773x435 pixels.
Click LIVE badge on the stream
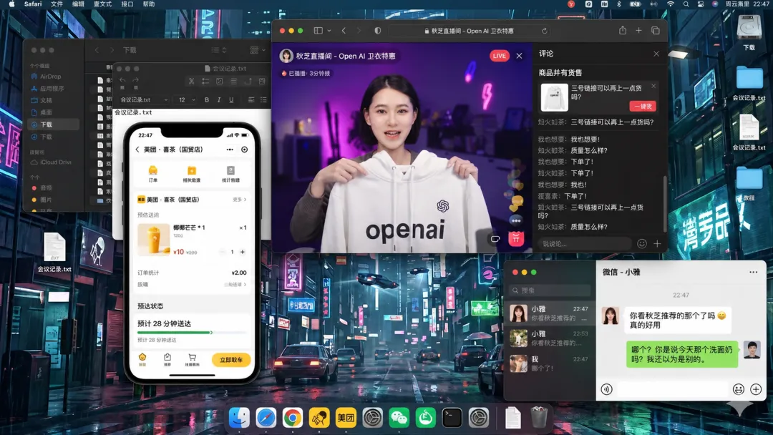(x=500, y=56)
